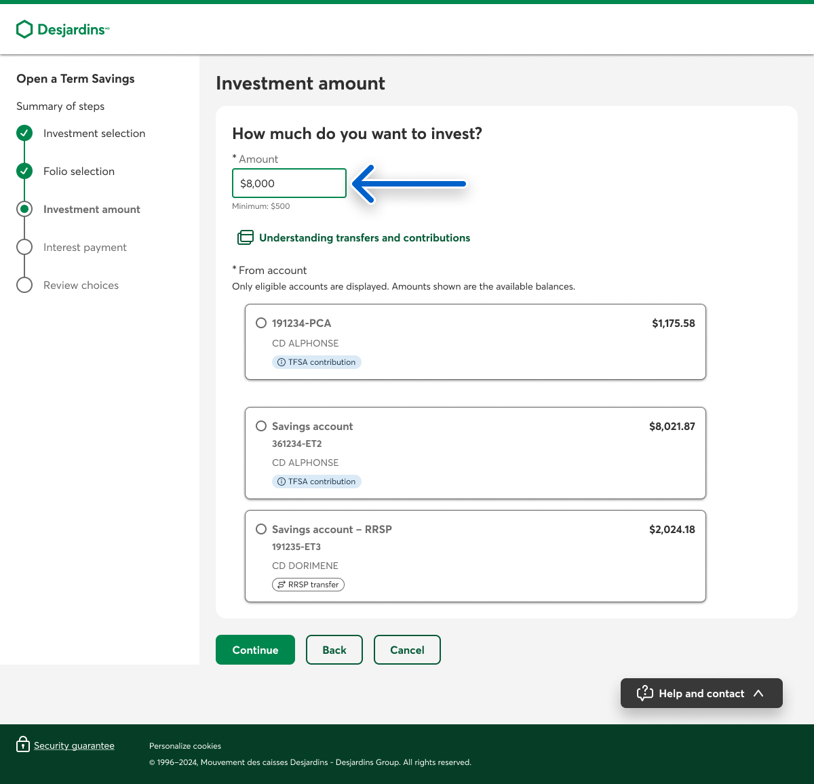Go to the Interest payment step
Screen dimensions: 814x784
(x=85, y=248)
